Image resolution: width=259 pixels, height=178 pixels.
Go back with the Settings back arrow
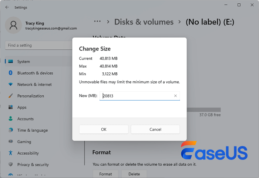tap(7, 7)
